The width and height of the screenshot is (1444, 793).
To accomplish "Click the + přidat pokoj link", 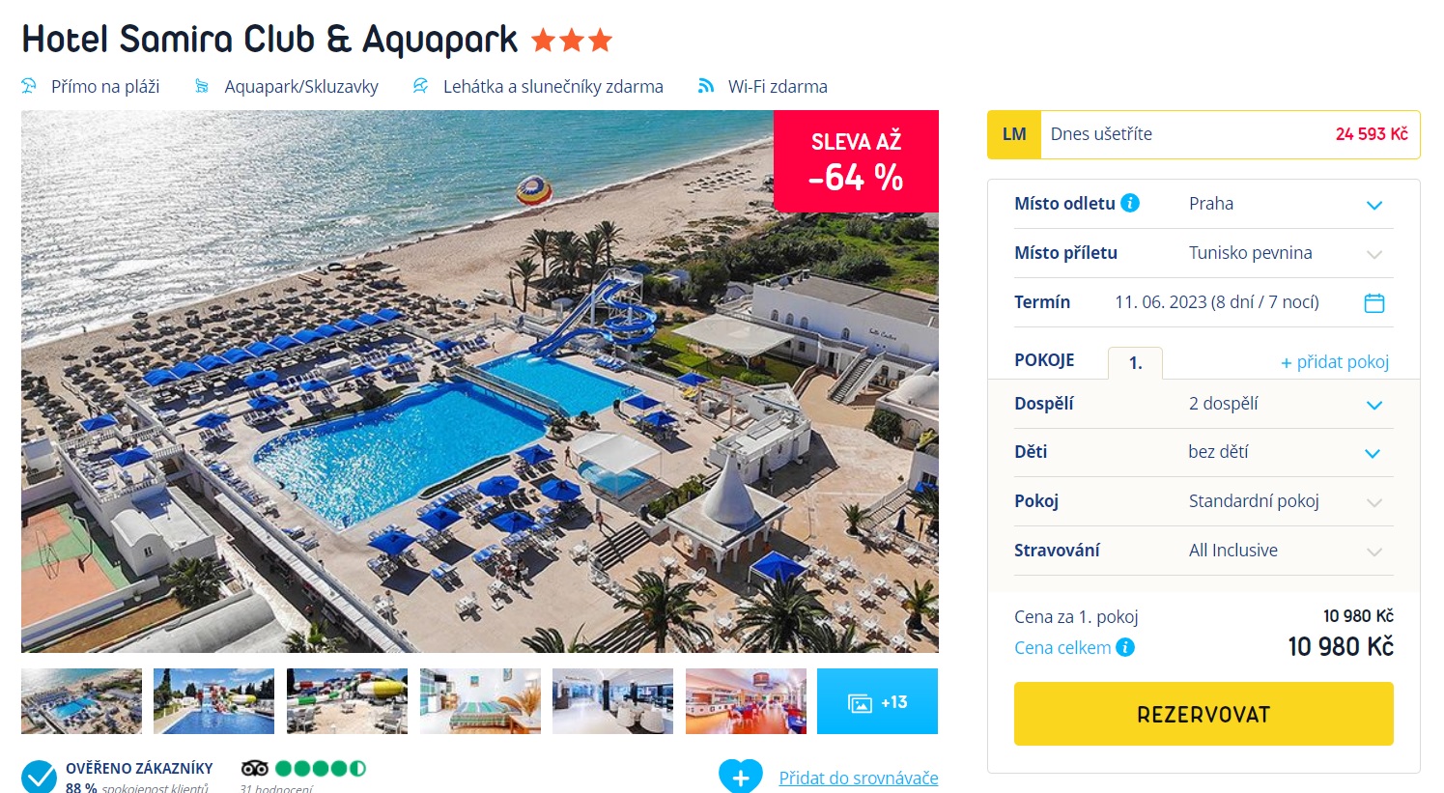I will point(1335,362).
